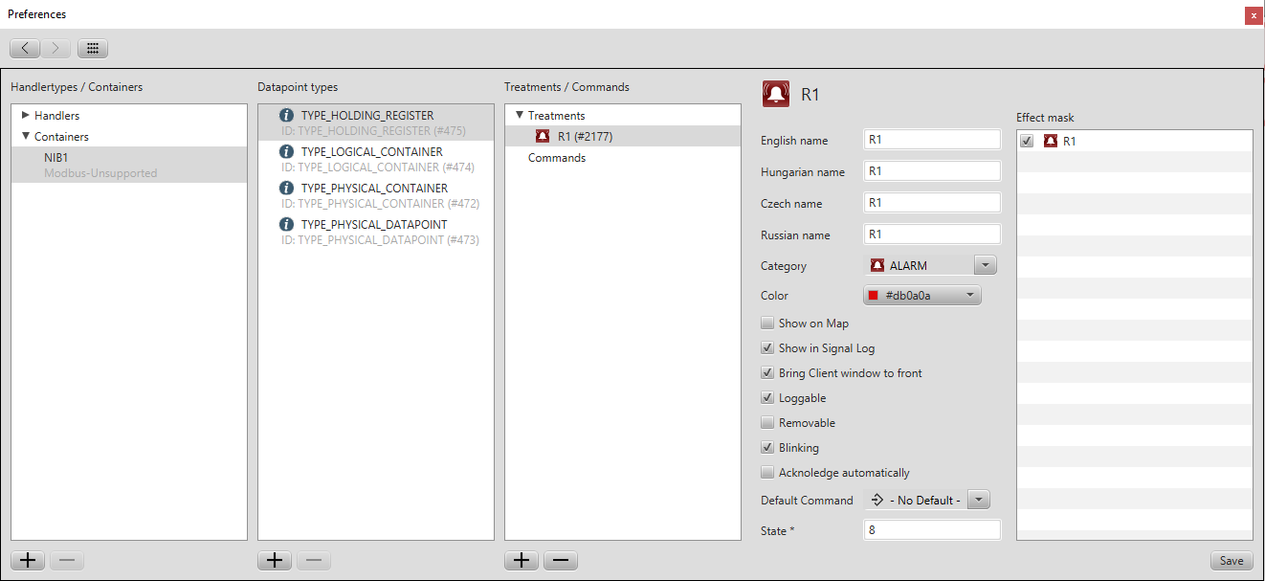Toggle Acknowledge automatically checkbox
This screenshot has height=581, width=1265.
click(767, 473)
